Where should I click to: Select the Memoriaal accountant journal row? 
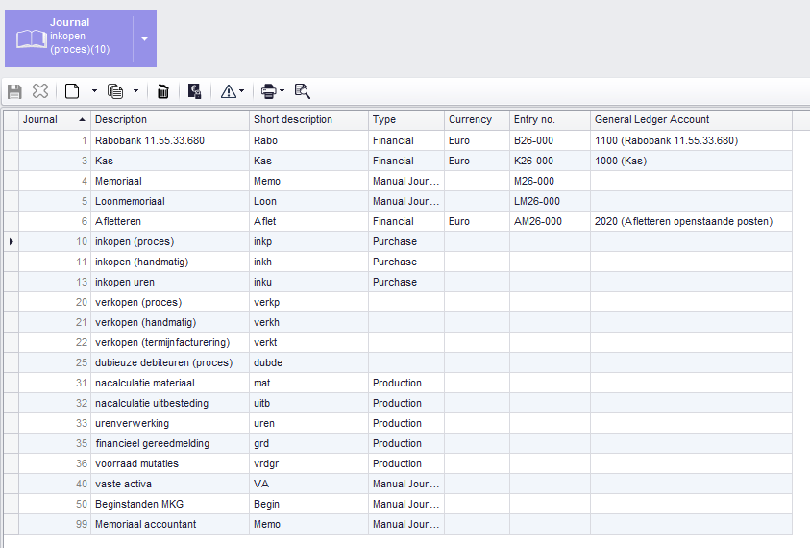click(145, 524)
